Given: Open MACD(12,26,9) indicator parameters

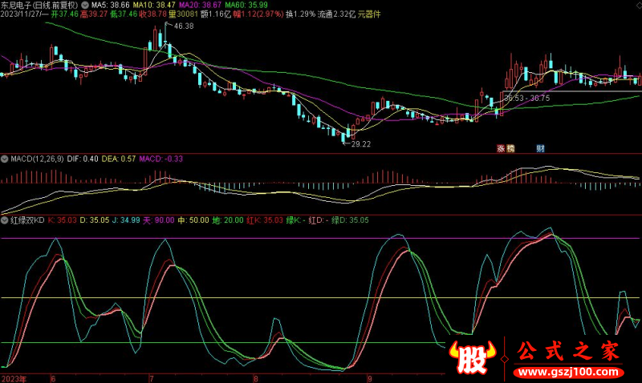Looking at the screenshot, I should (39, 159).
